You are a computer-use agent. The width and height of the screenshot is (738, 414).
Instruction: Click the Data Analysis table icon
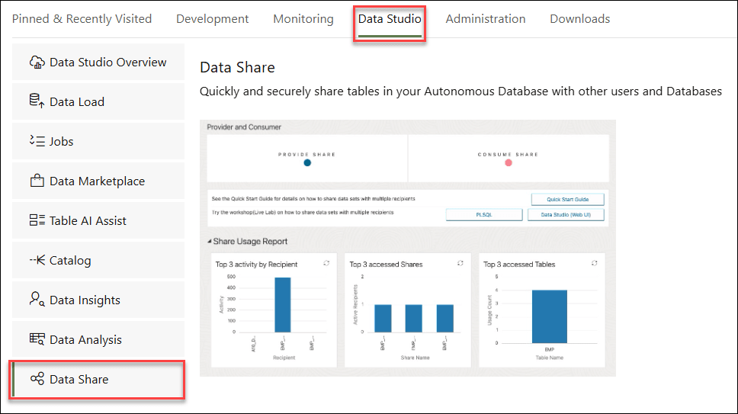tap(37, 339)
